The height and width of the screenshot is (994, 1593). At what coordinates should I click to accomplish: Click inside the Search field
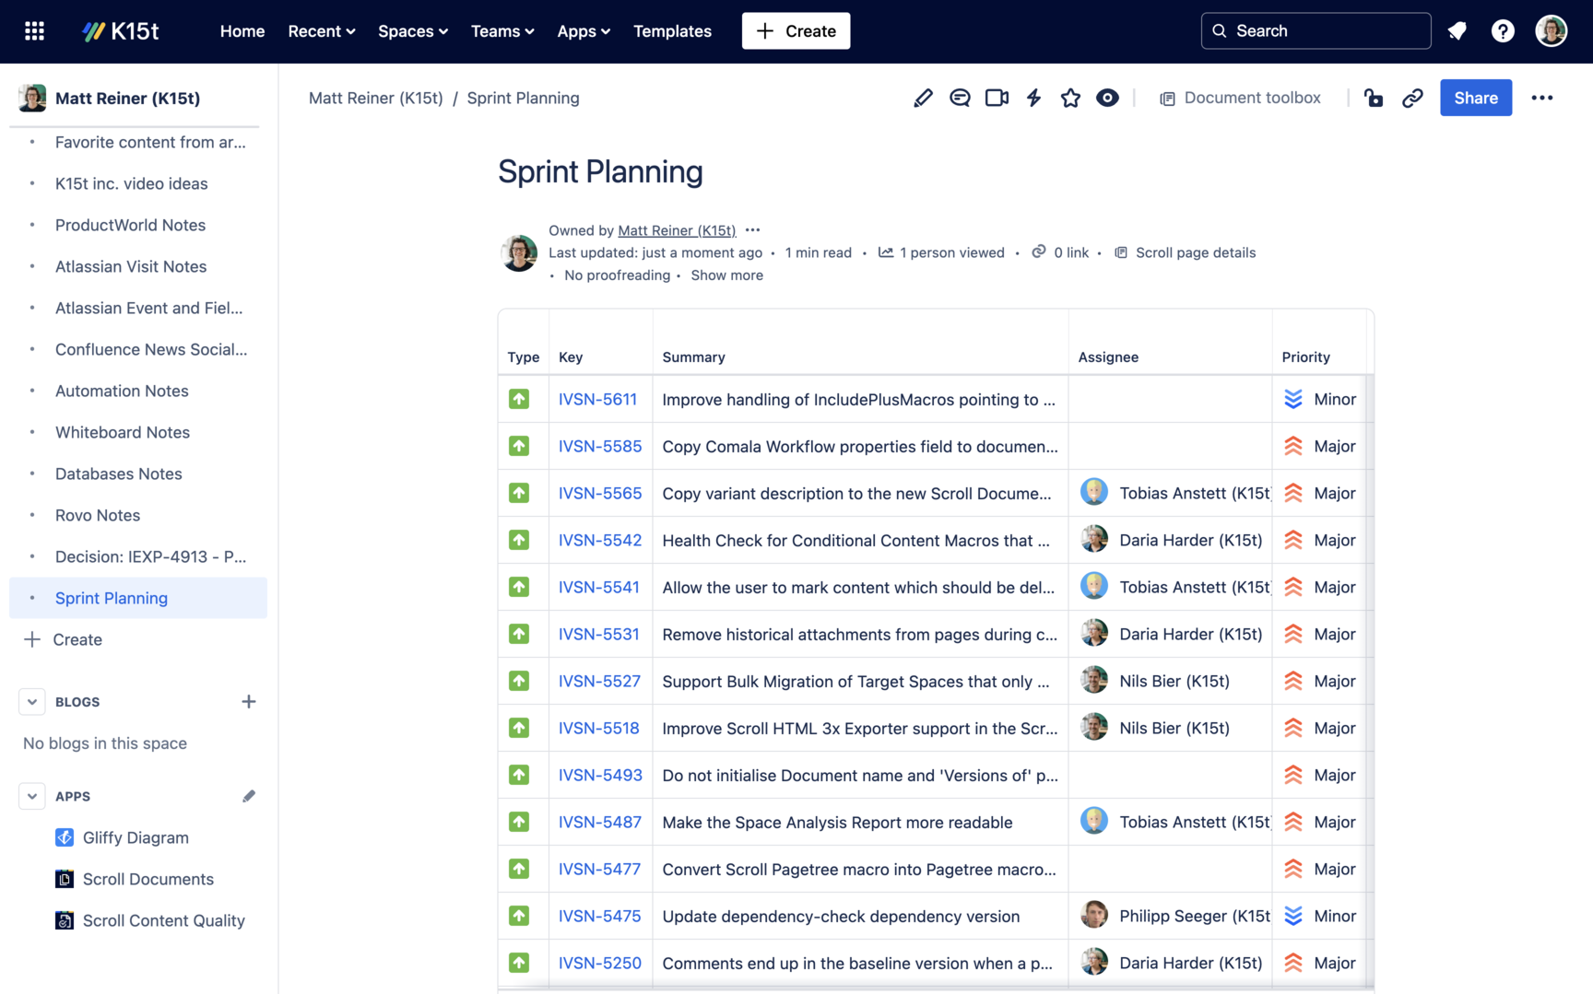pyautogui.click(x=1316, y=30)
